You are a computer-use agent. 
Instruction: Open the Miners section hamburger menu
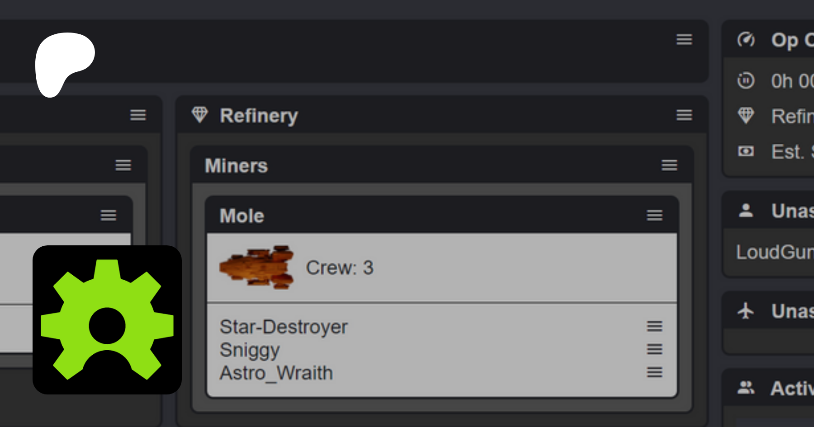(669, 165)
